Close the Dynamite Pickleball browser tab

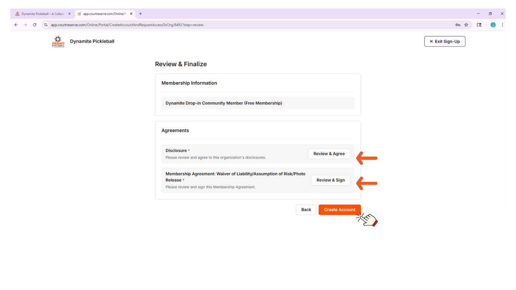pos(70,14)
